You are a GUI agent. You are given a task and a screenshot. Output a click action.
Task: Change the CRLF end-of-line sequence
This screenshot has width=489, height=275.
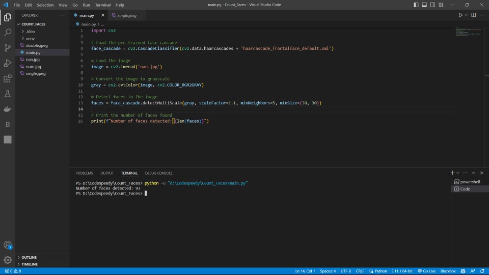pos(360,271)
